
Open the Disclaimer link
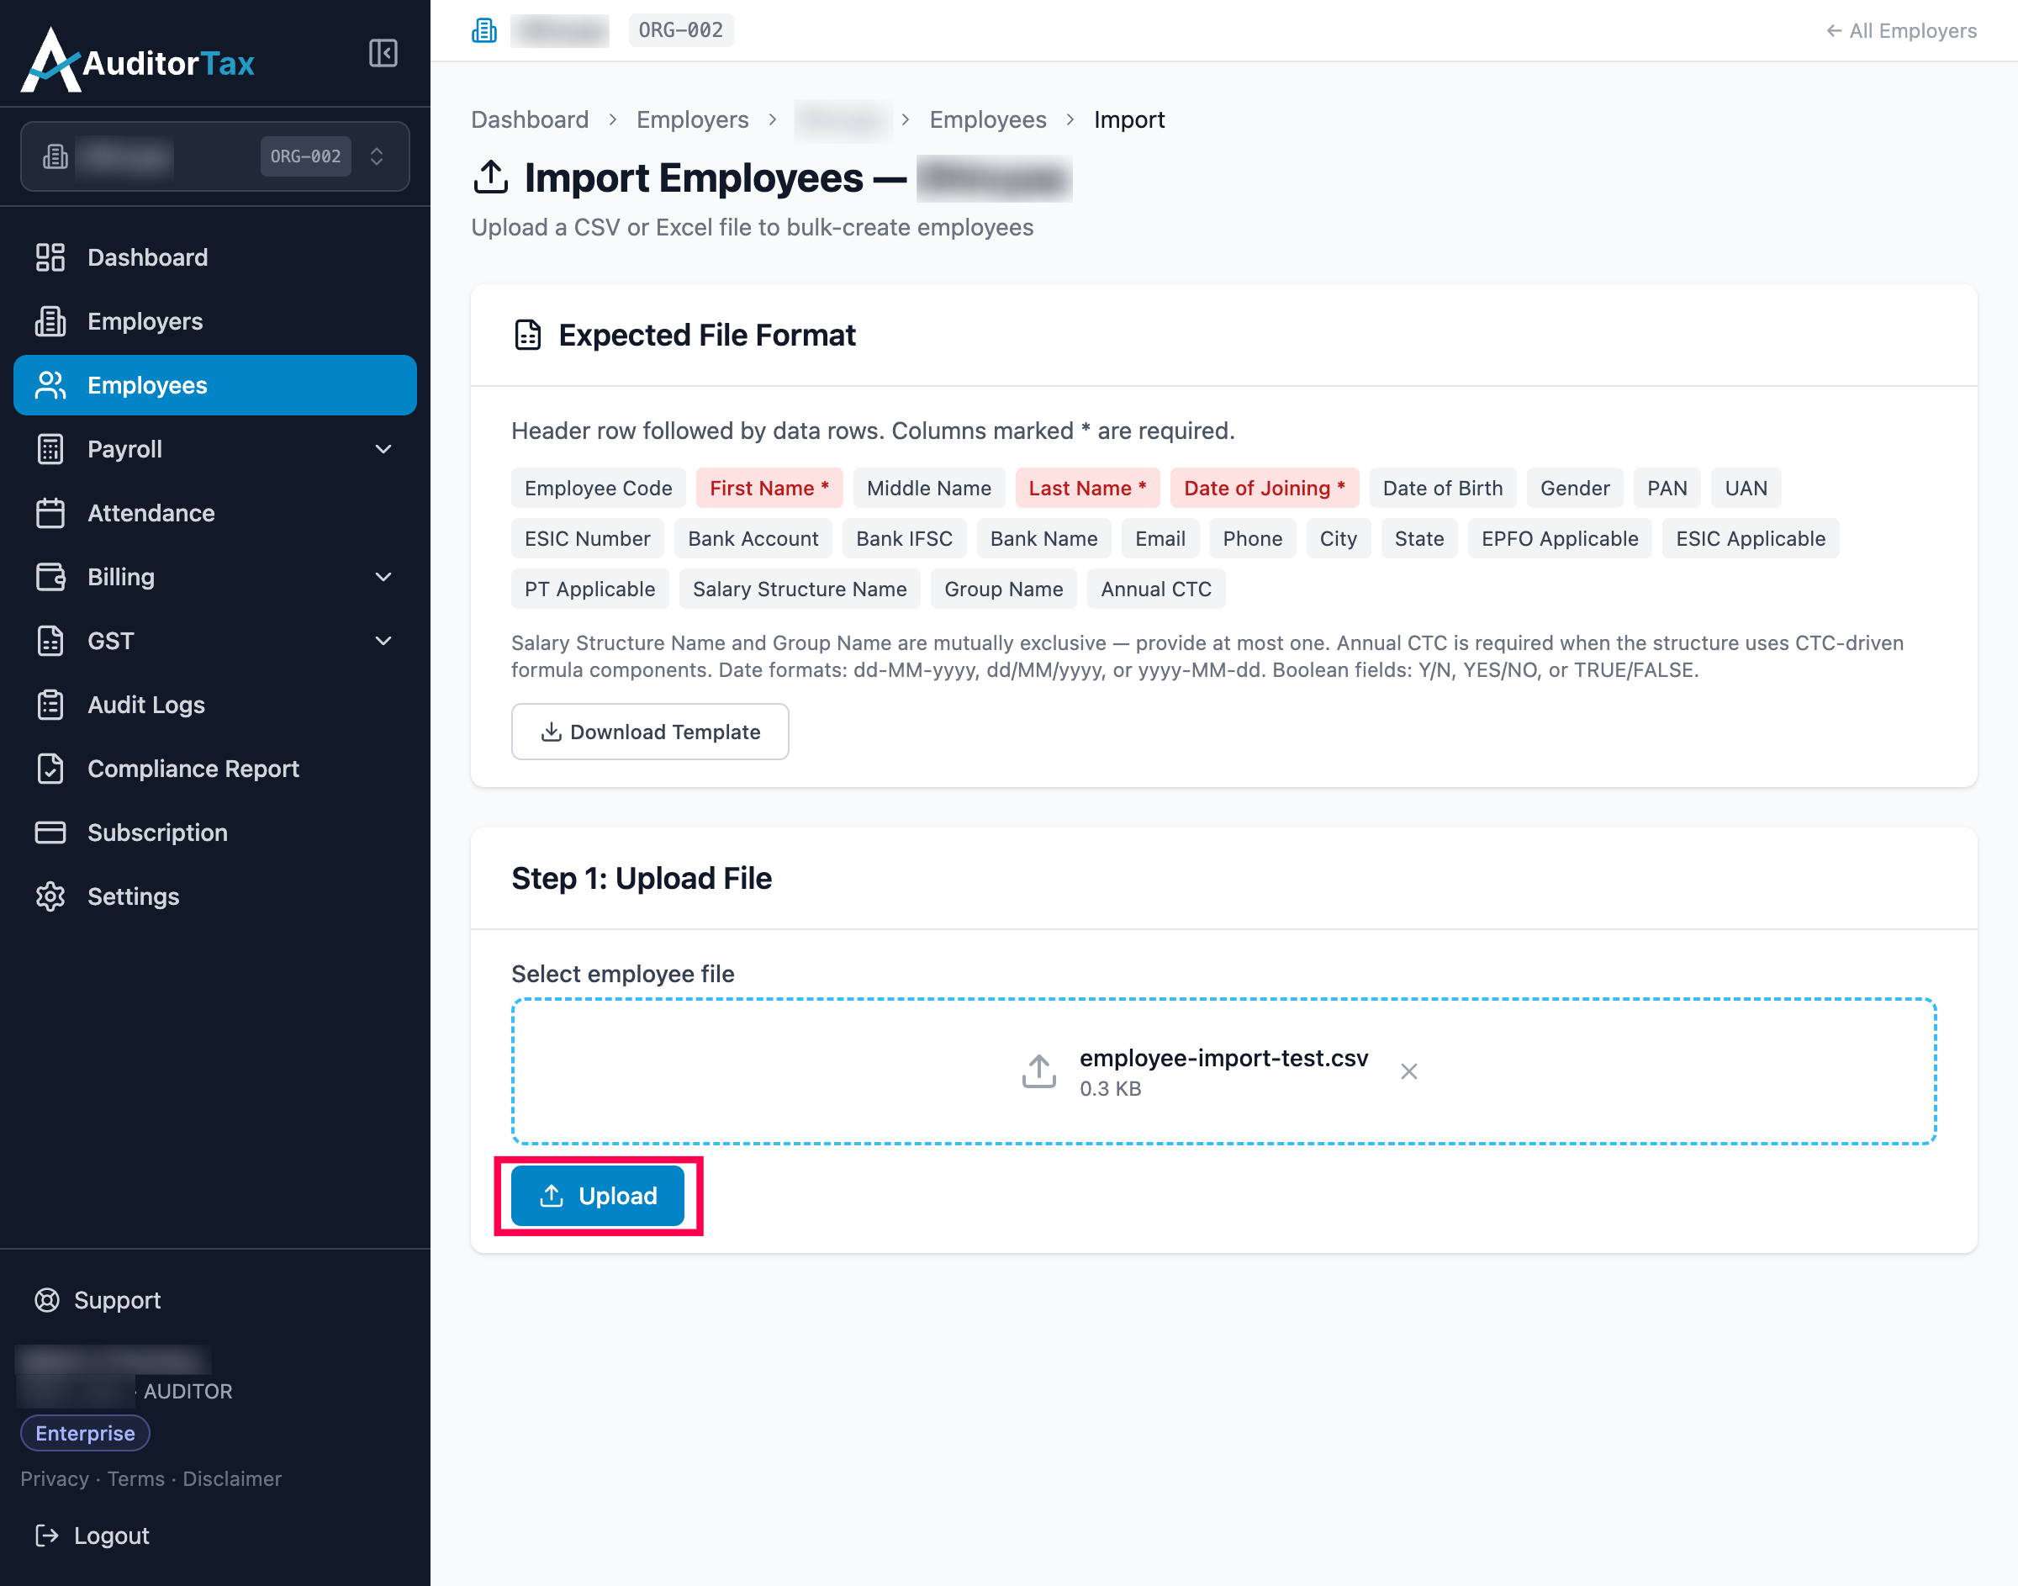[232, 1478]
